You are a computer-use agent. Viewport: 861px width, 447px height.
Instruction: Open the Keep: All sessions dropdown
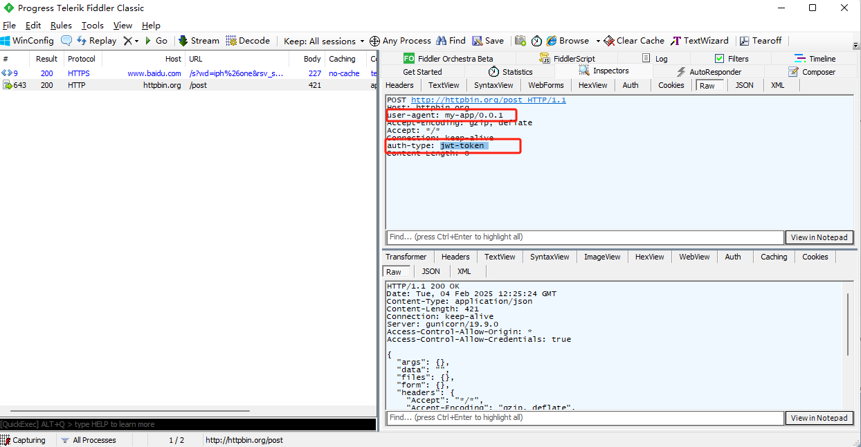tap(325, 41)
